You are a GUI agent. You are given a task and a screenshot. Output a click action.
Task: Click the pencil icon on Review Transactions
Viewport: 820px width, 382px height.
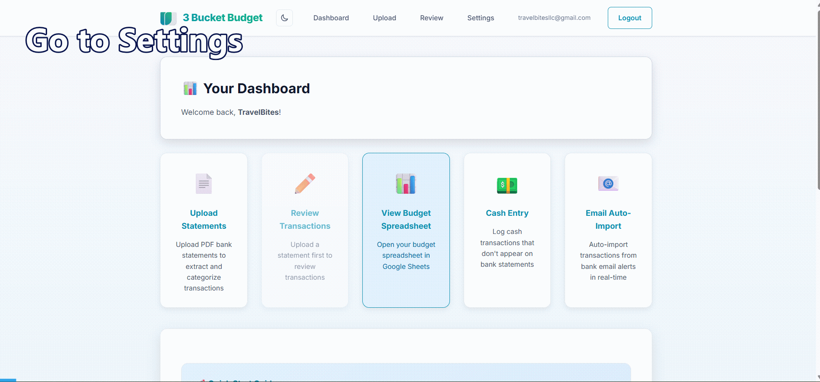[x=305, y=184]
